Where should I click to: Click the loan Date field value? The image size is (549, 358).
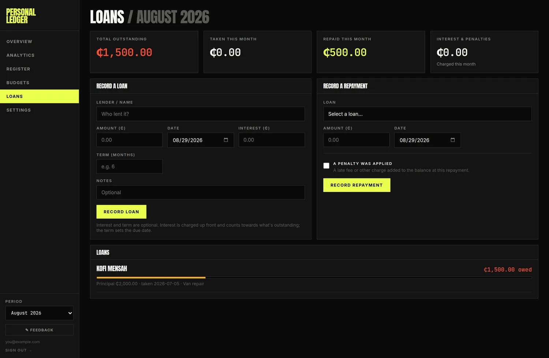[x=188, y=140]
